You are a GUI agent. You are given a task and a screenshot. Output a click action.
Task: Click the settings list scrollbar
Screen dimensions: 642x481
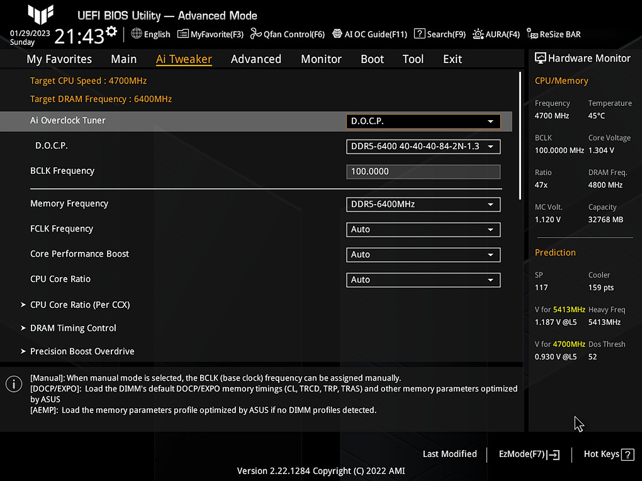(520, 136)
